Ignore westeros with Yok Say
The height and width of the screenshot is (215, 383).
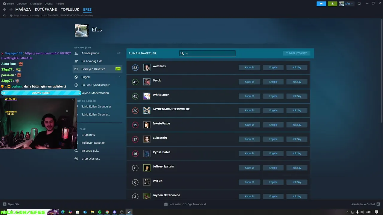click(297, 67)
